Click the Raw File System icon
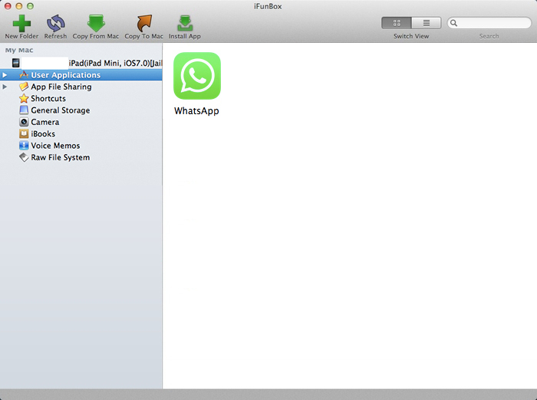This screenshot has height=400, width=537. tap(24, 157)
